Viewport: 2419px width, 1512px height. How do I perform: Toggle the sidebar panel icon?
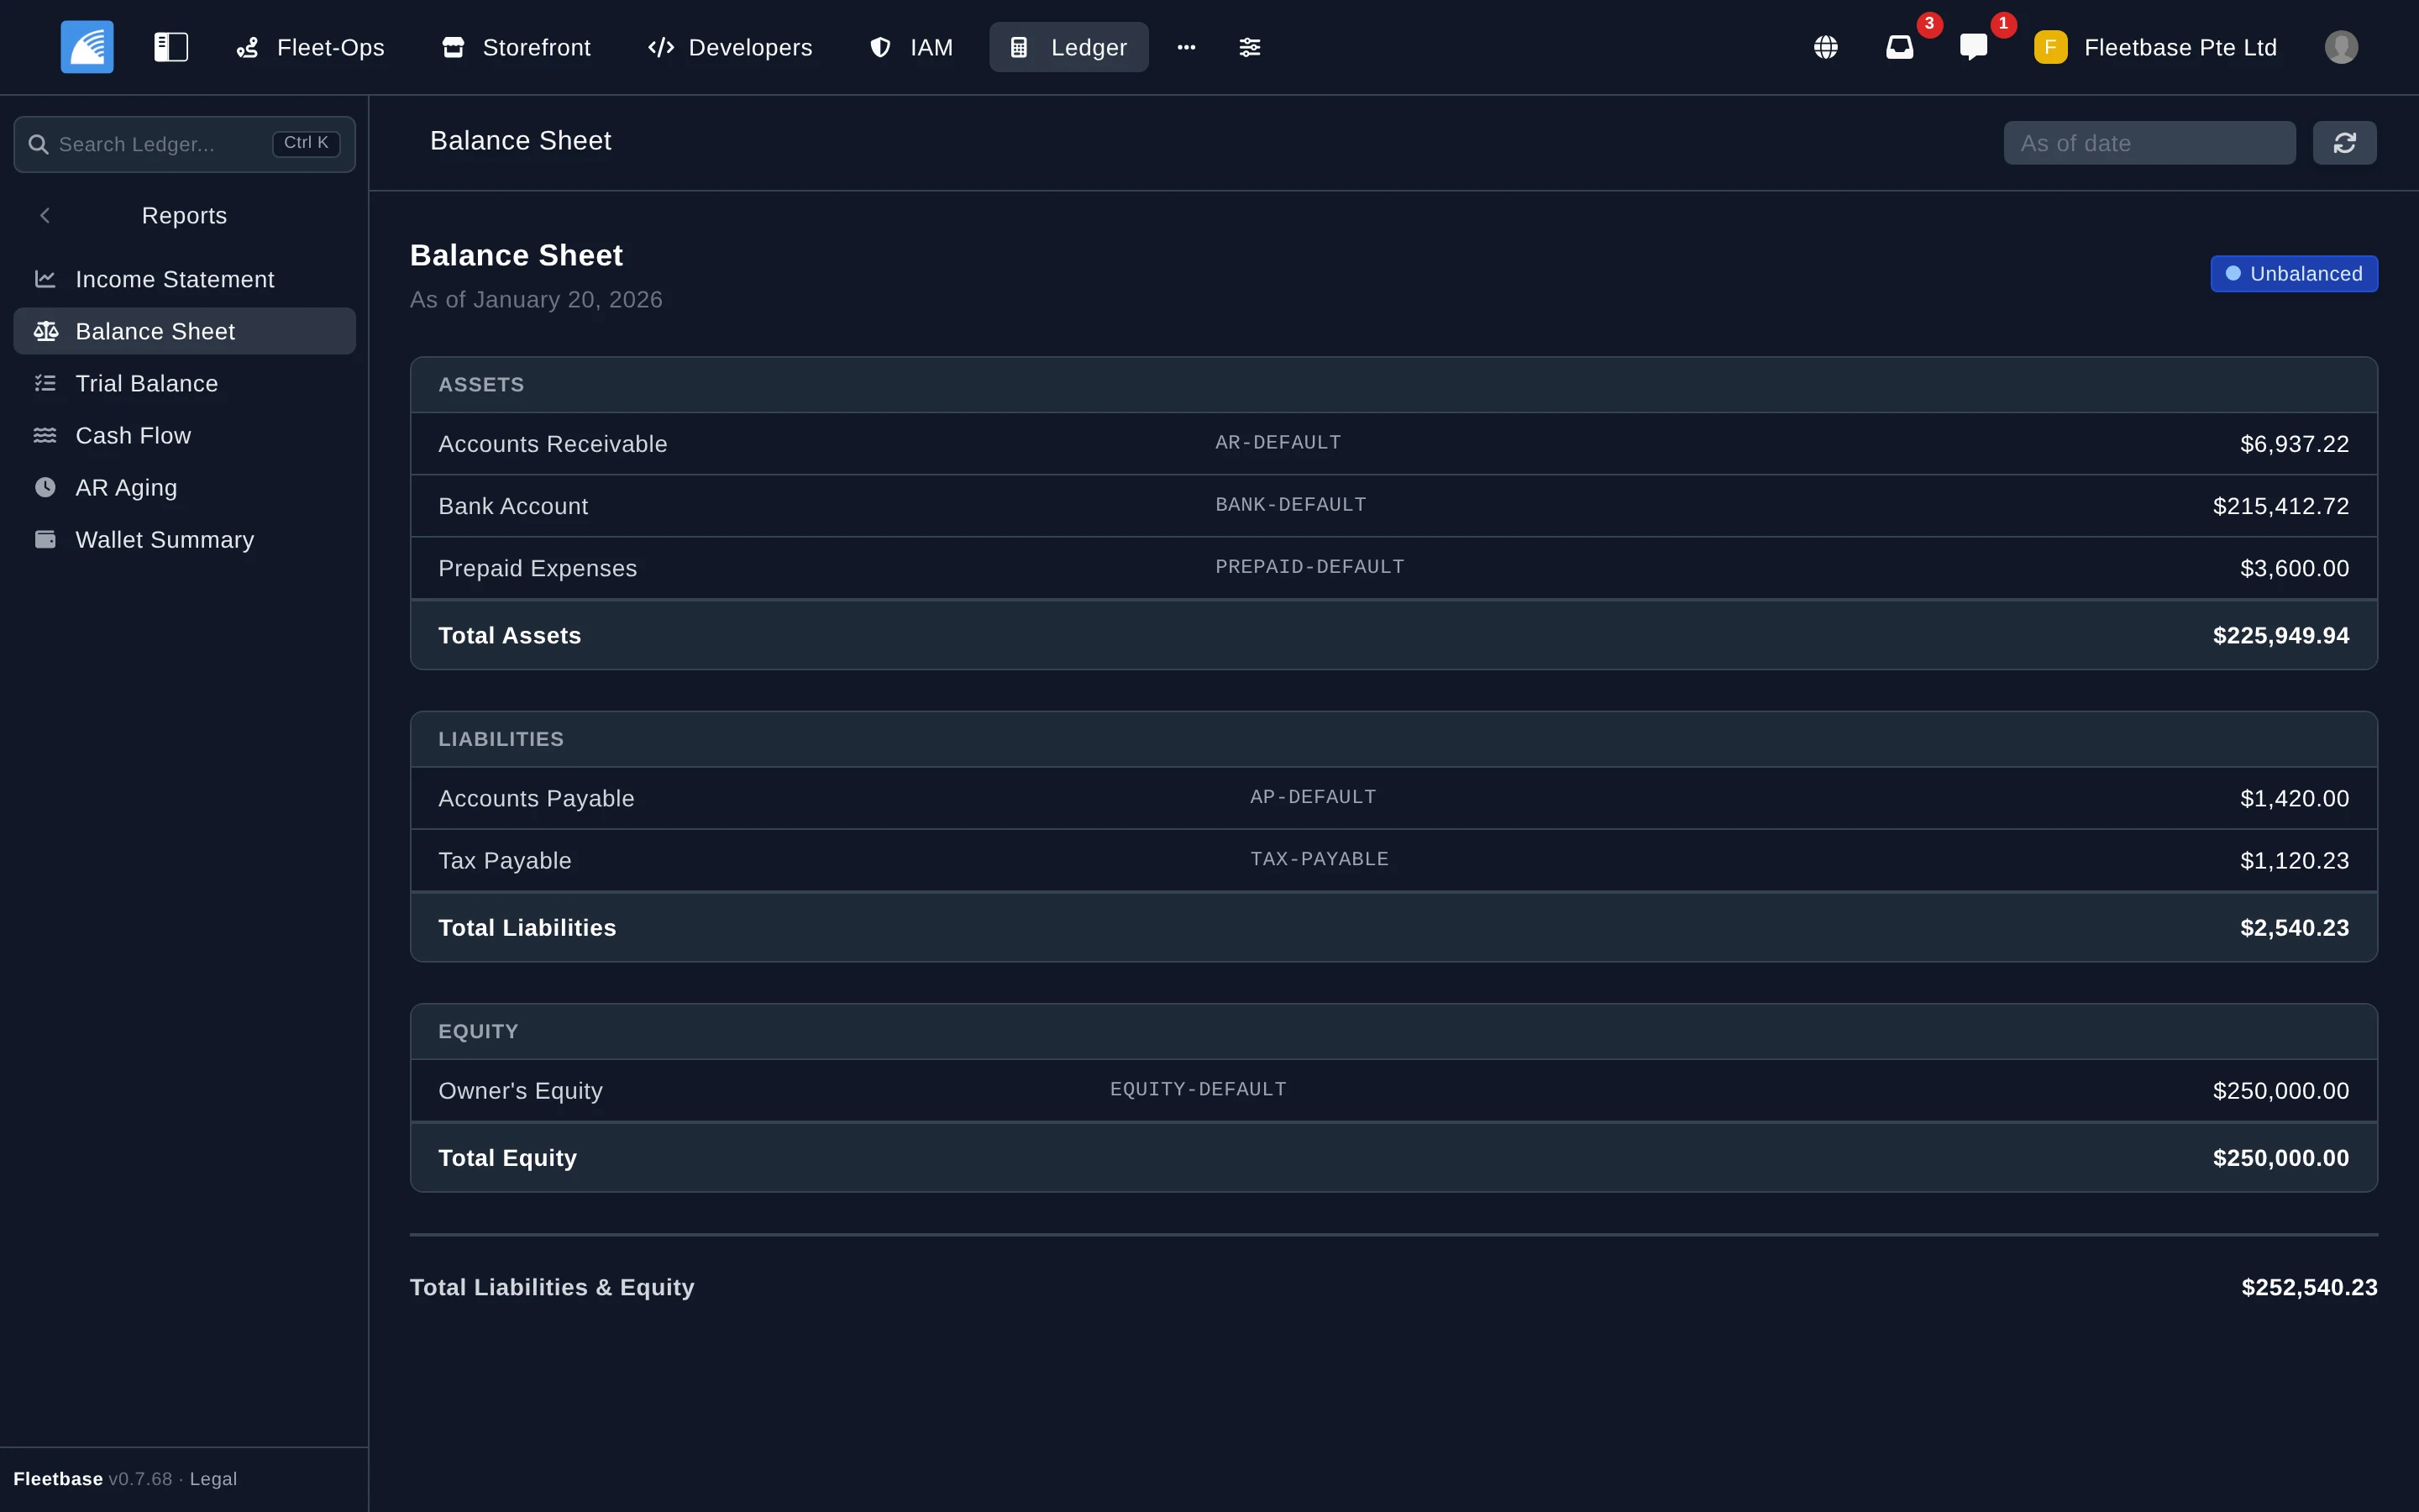click(171, 47)
